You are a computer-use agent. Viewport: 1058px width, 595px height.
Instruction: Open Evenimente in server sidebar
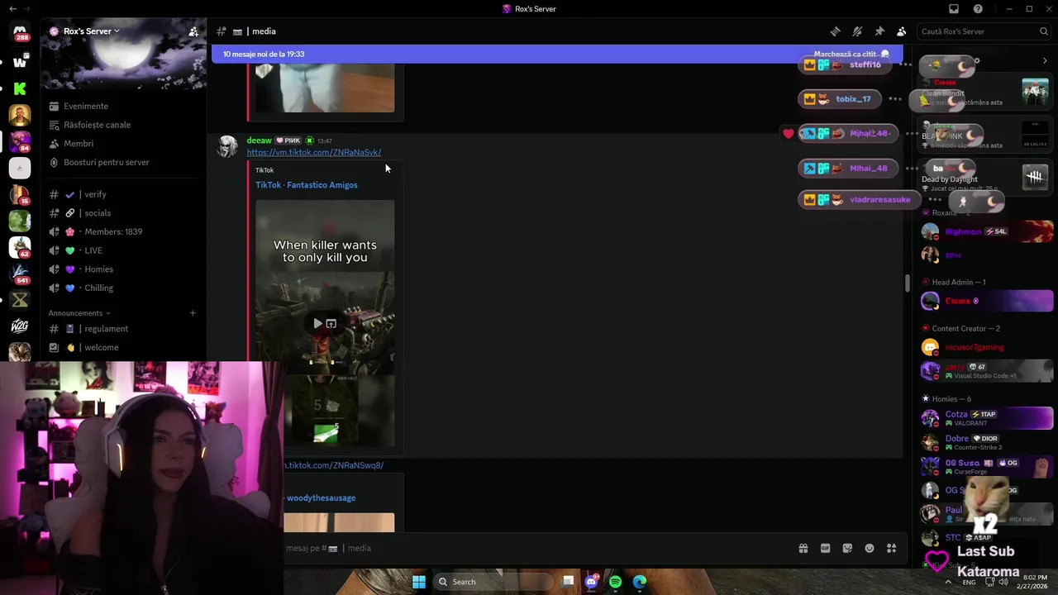[x=86, y=106]
